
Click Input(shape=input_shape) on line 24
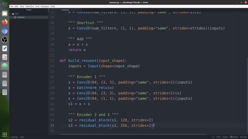click(x=114, y=66)
